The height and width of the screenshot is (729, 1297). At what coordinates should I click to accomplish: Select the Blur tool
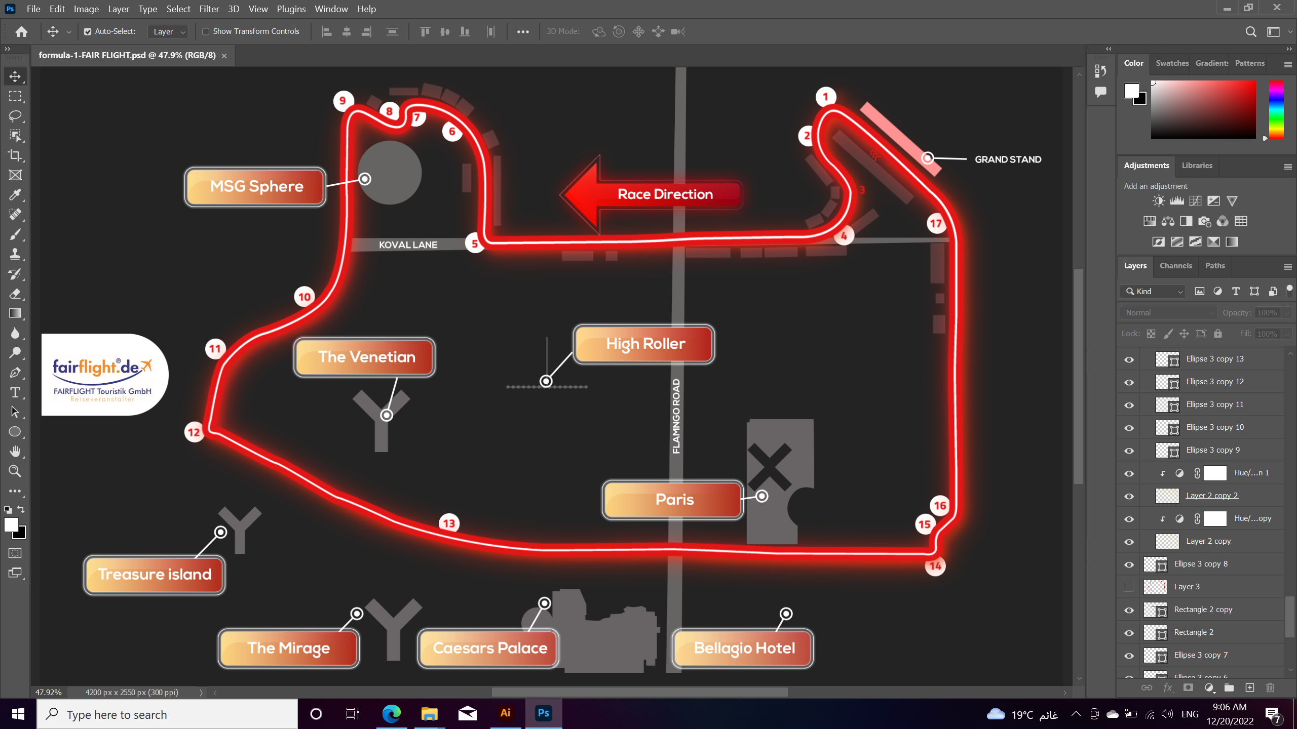coord(15,333)
